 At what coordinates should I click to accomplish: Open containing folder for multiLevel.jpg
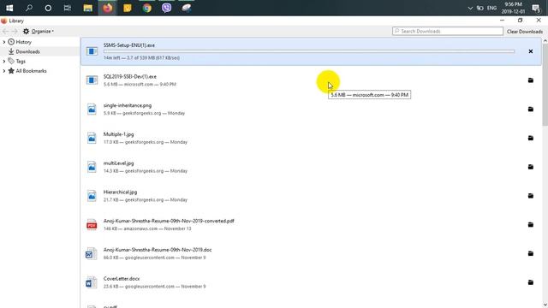(531, 167)
